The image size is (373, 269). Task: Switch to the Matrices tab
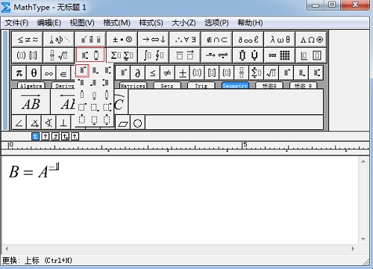coord(133,86)
